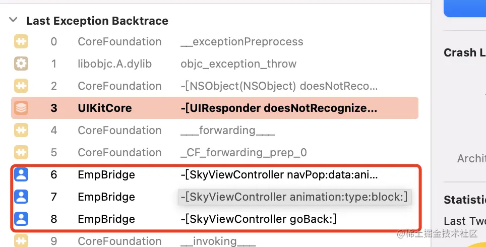Viewport: 486px width, 247px height.
Task: Select the __invoking___ frame row
Action: pos(218,241)
